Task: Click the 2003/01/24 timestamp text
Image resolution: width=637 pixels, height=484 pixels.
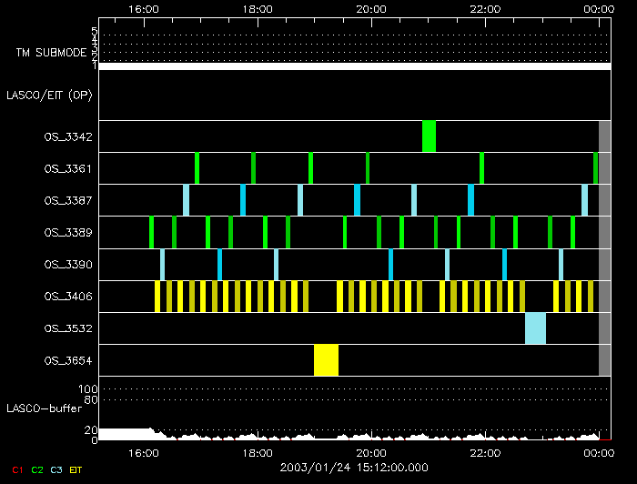Action: pyautogui.click(x=354, y=468)
